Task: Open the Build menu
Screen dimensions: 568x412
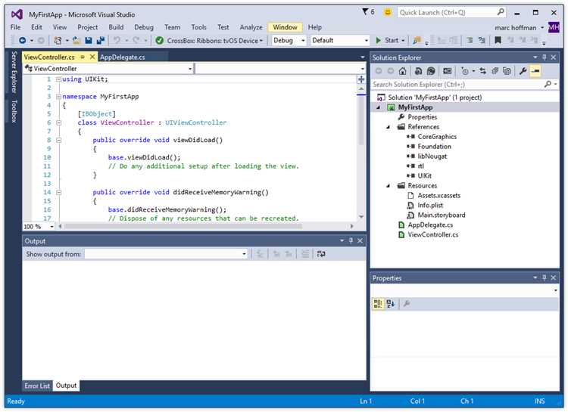Action: coord(116,27)
